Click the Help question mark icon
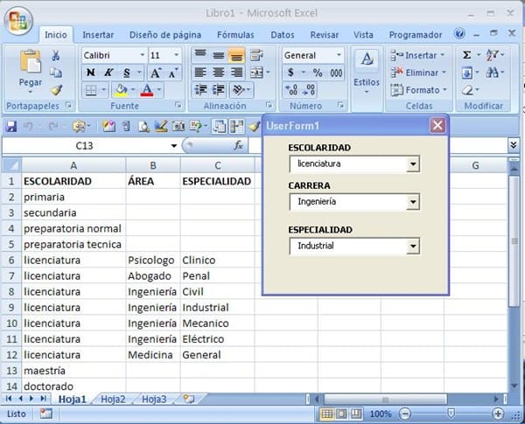The image size is (525, 424). (459, 33)
